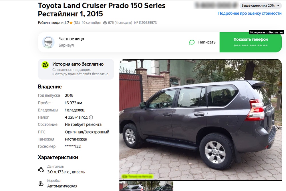
Task: Click the 'Написать' message button
Action: pos(202,42)
